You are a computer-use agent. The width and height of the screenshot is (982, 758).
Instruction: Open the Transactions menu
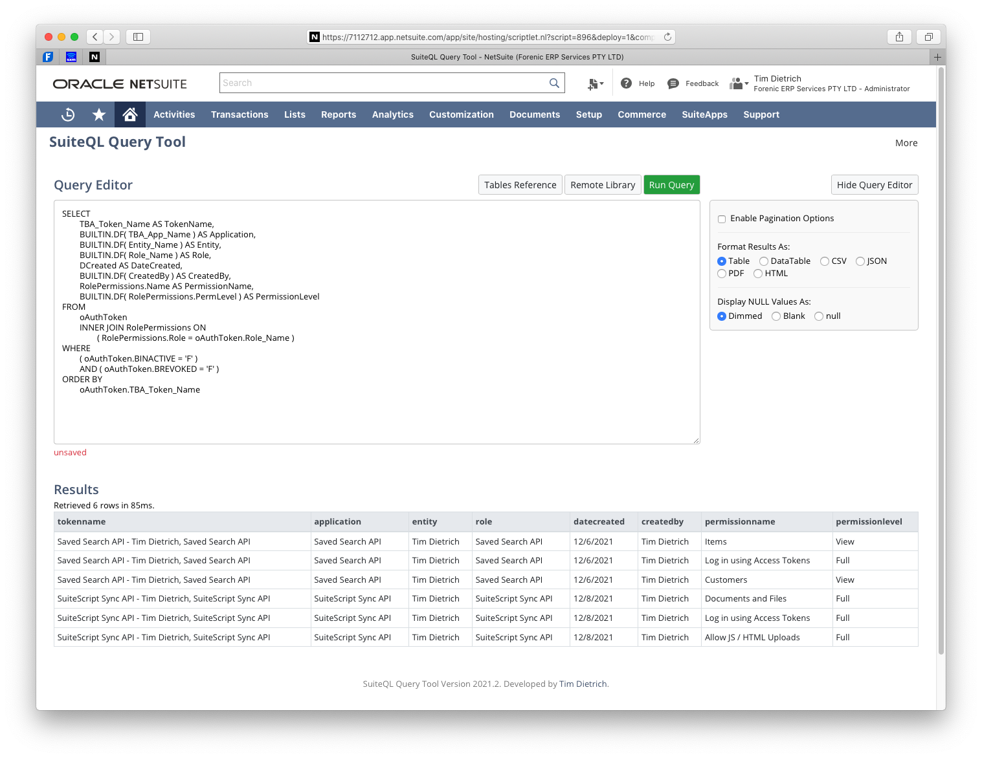(x=240, y=114)
